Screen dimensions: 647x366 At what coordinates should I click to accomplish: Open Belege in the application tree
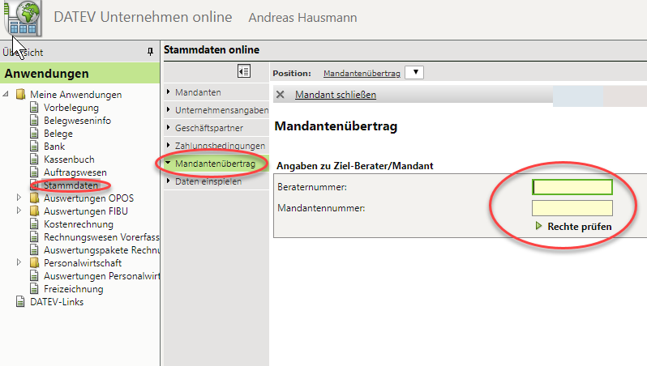58,134
